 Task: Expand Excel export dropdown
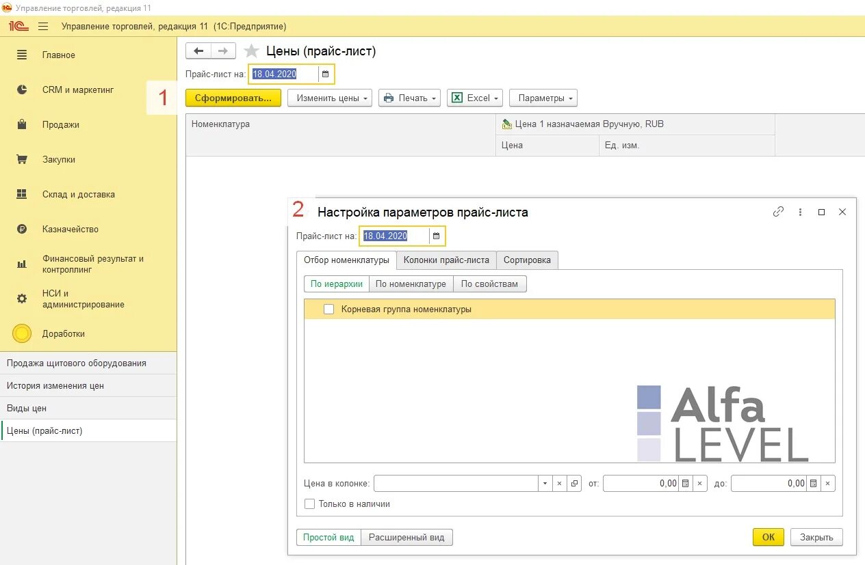click(474, 98)
